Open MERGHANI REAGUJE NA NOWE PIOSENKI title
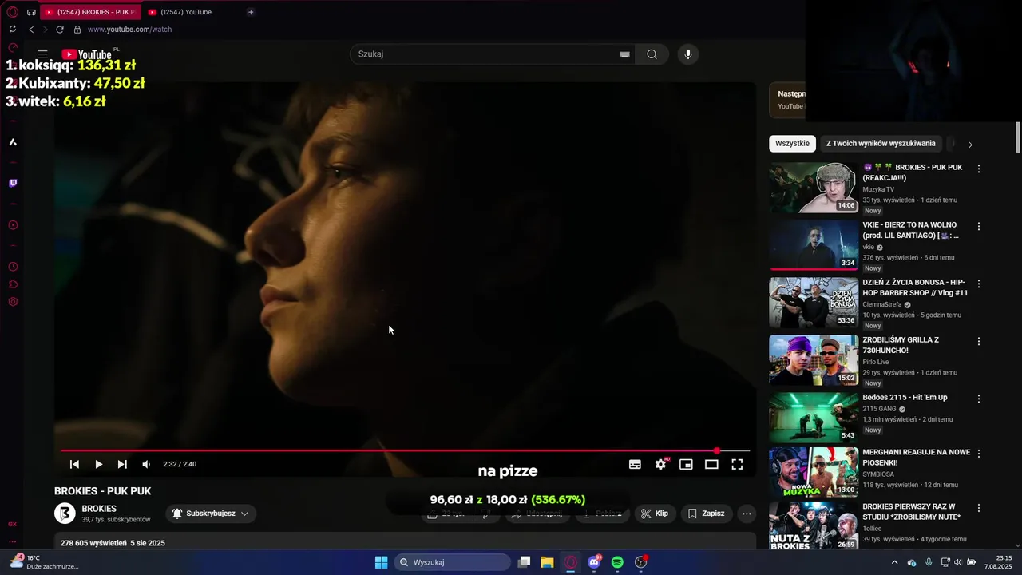The image size is (1022, 575). coord(917,458)
